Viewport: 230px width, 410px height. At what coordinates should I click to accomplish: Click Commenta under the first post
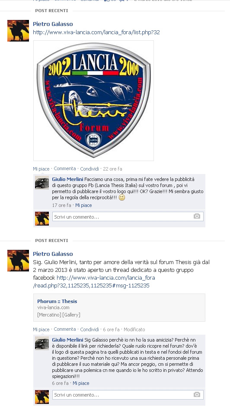tap(65, 169)
